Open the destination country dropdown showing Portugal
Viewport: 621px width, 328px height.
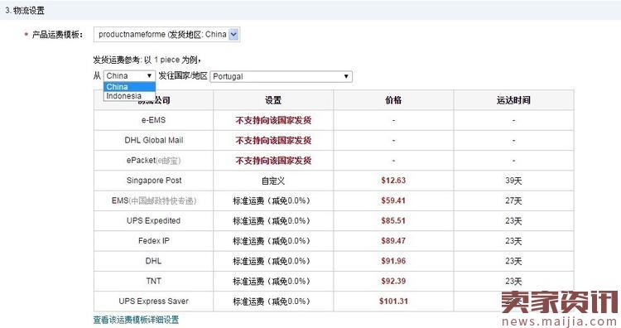[x=281, y=76]
